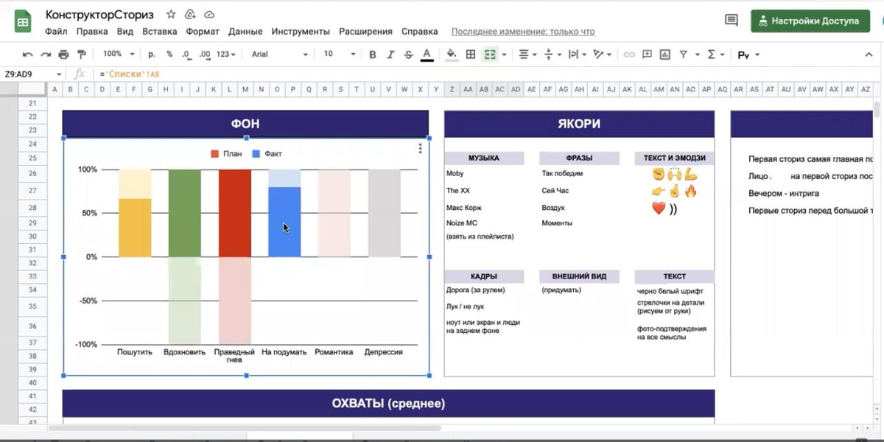Open the cell borders tool
Screen dimensions: 884x442
[x=470, y=55]
